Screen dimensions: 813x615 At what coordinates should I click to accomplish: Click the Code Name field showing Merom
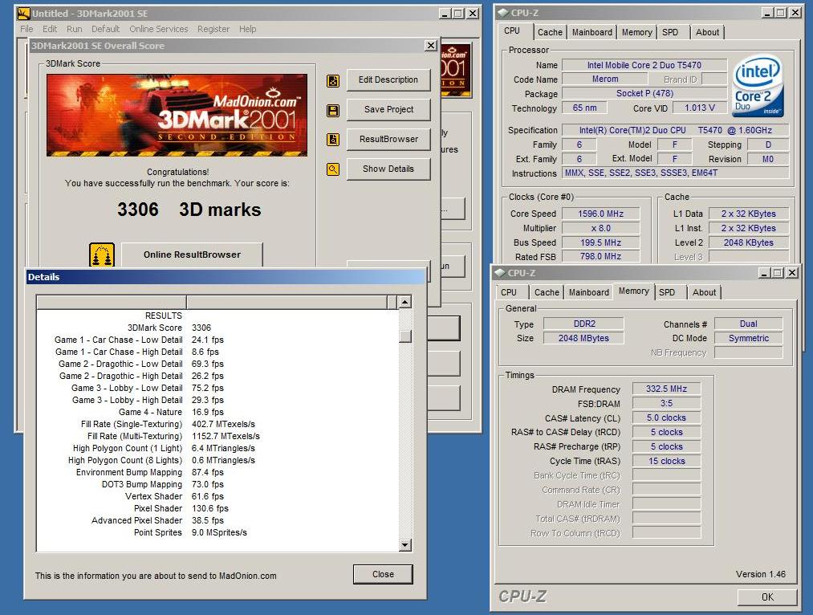(x=605, y=79)
